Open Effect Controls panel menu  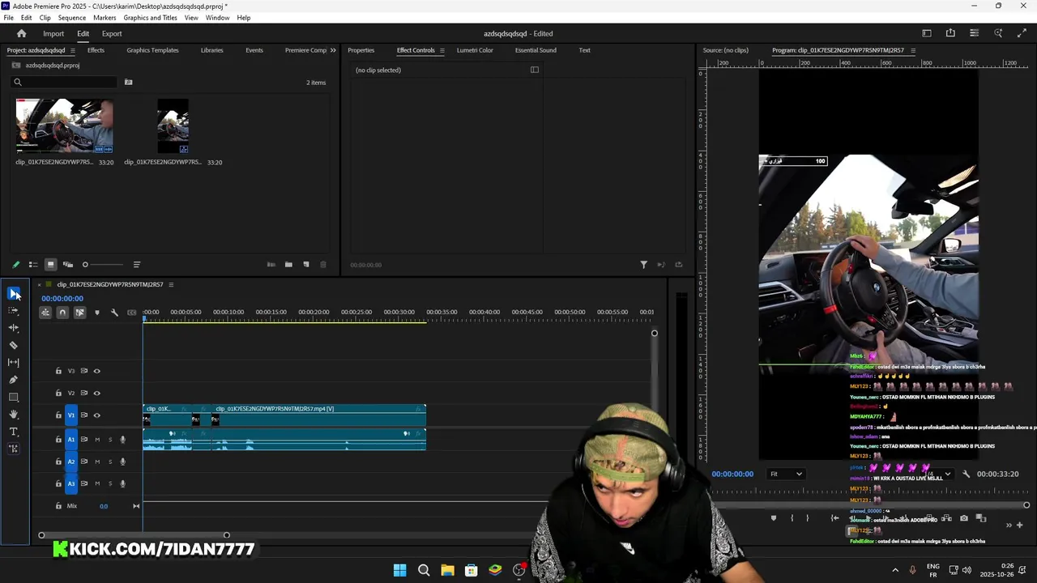click(442, 50)
